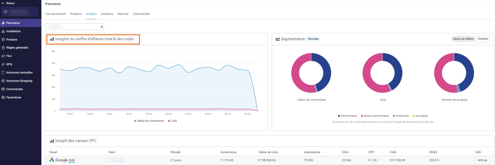Viewport: 495px width, 165px height.
Task: Click the Clics column header
Action: coord(345,152)
